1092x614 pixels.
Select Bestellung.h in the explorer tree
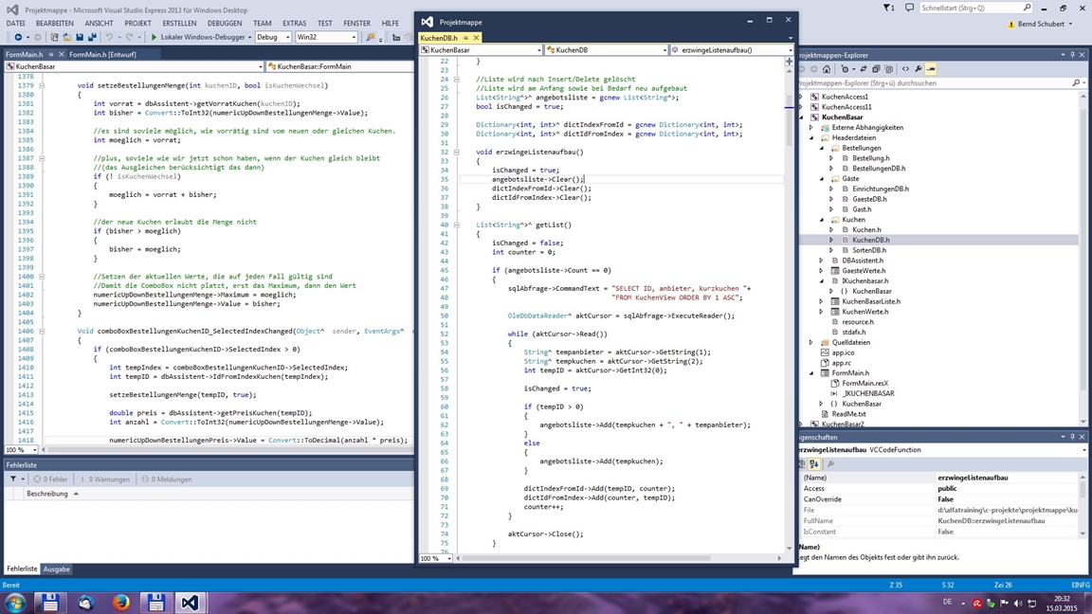870,158
